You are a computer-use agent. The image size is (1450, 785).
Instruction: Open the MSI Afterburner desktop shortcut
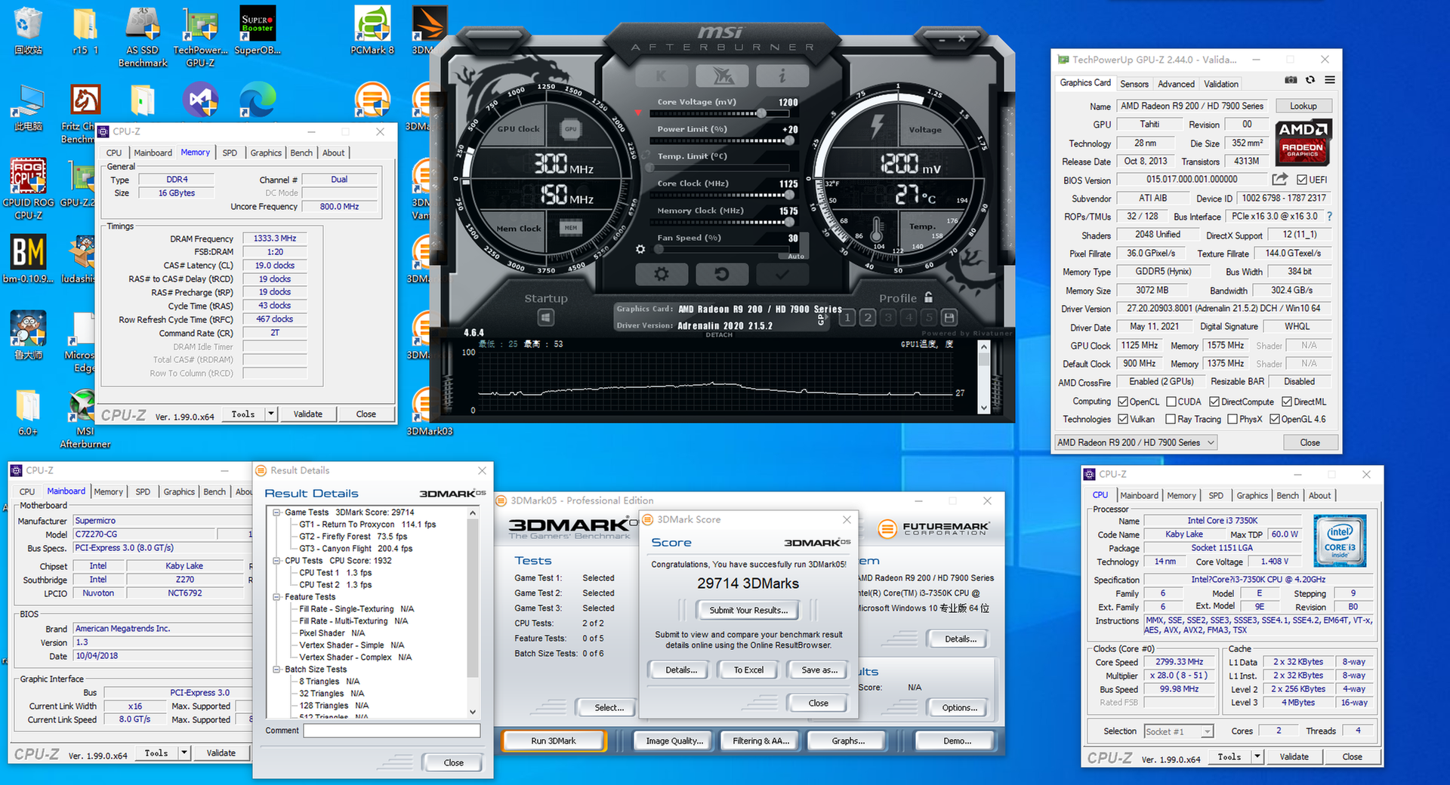pos(85,420)
